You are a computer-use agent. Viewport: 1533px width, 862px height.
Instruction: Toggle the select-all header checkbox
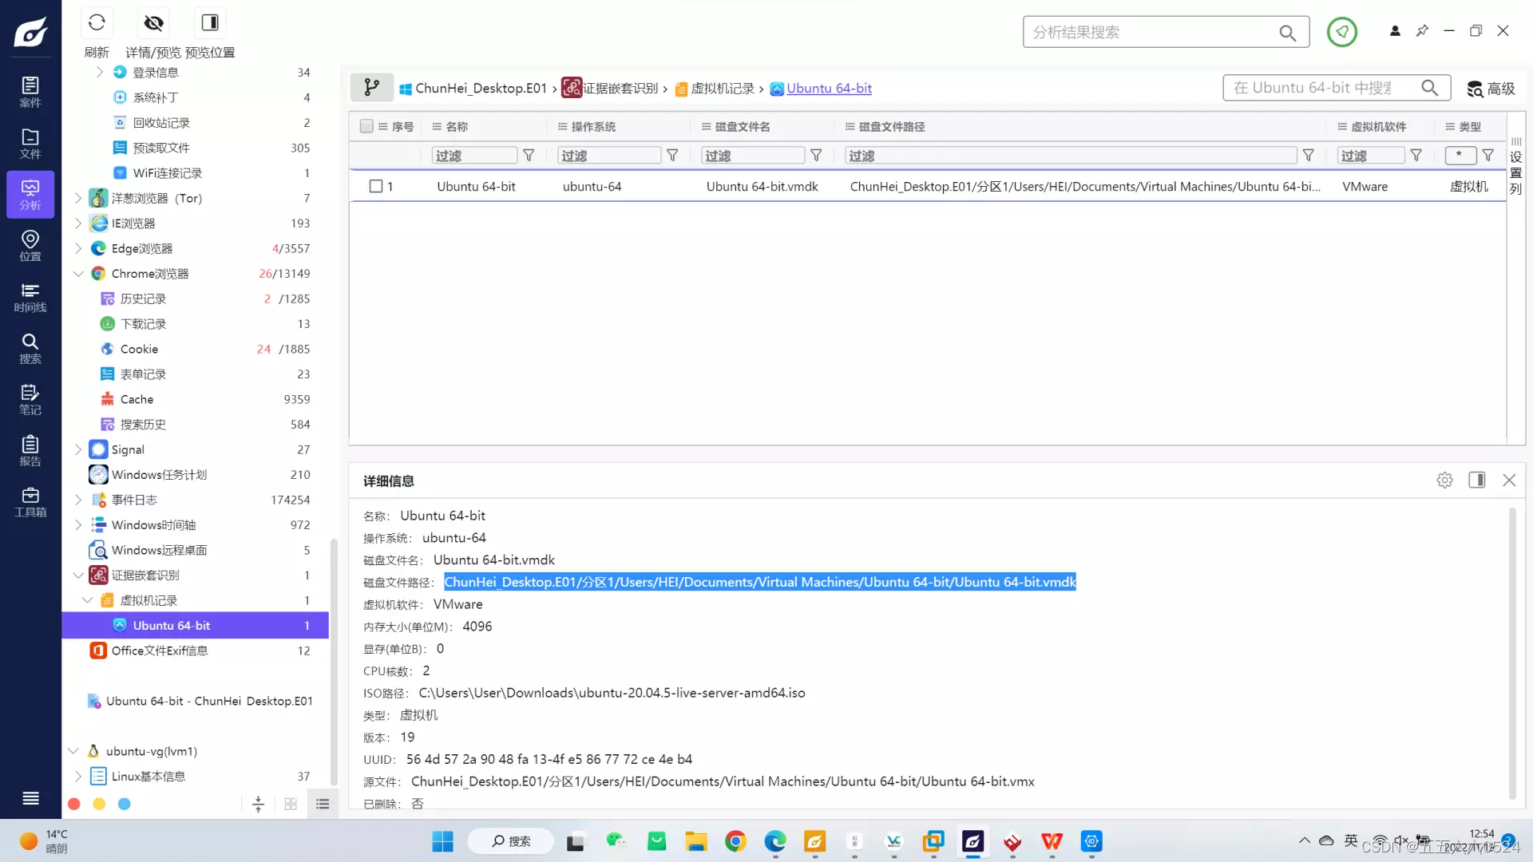(x=366, y=126)
